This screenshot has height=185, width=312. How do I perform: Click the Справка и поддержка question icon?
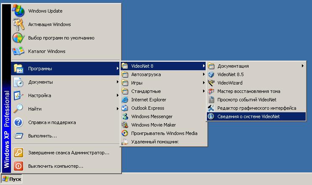(19, 122)
